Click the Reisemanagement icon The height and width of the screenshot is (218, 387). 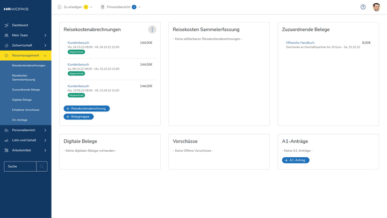(6, 55)
